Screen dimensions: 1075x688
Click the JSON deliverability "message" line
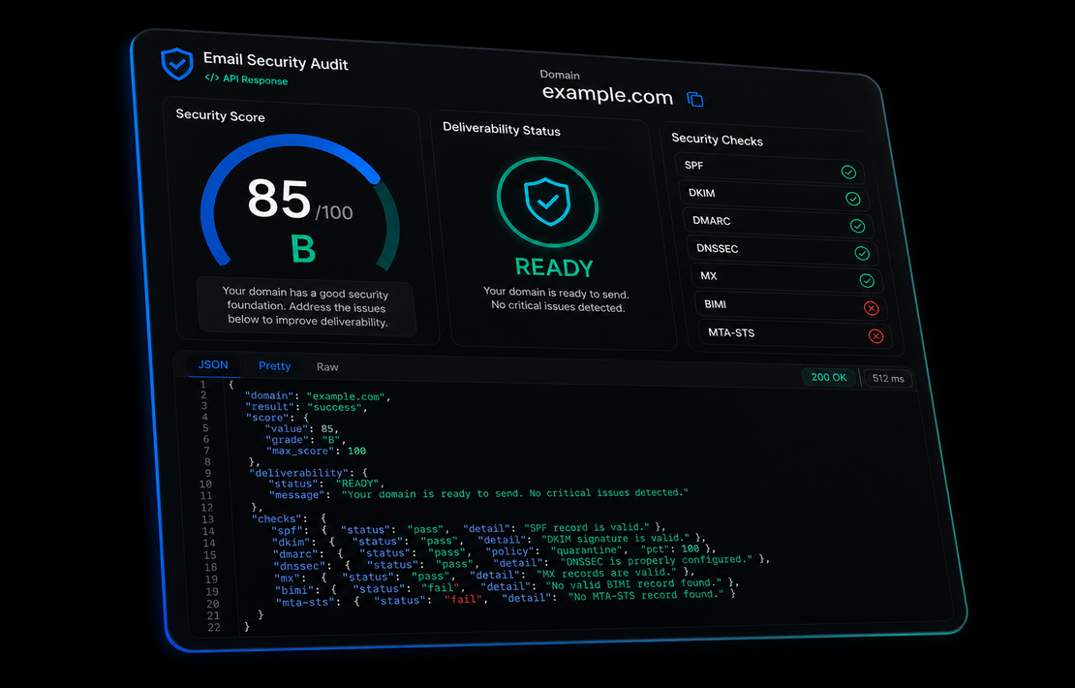click(478, 494)
